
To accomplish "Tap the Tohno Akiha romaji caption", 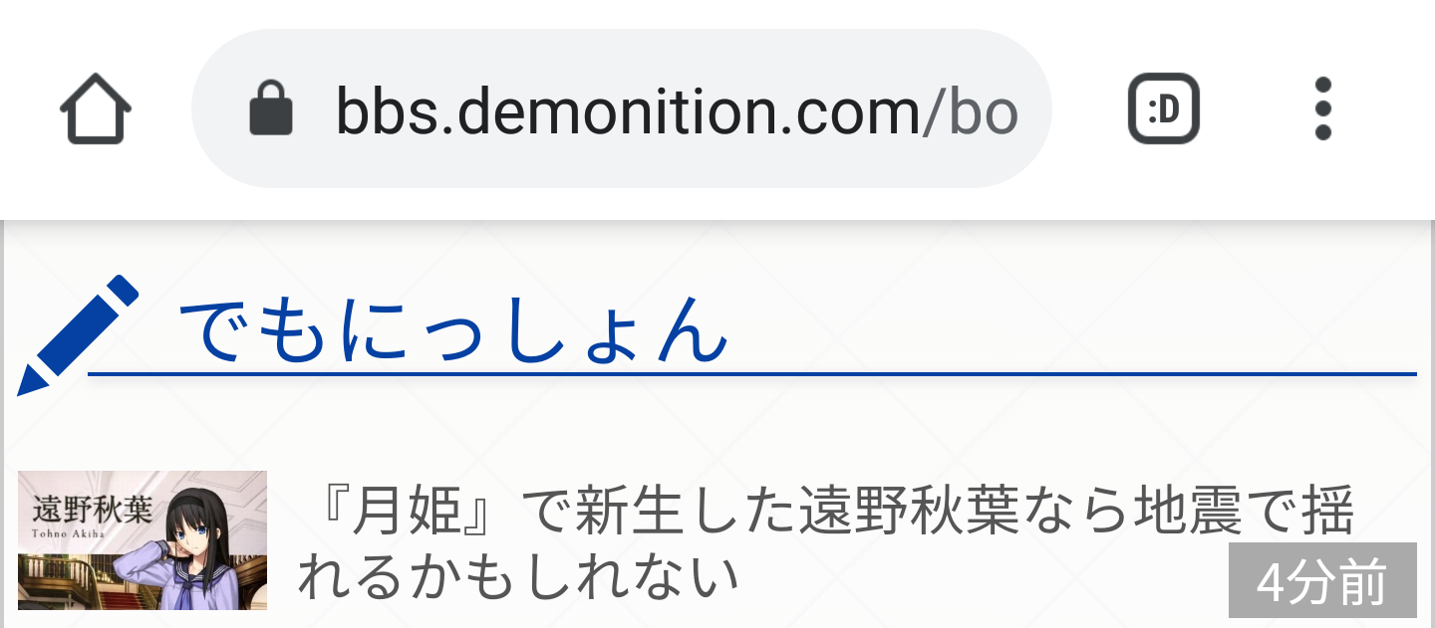I will click(76, 532).
